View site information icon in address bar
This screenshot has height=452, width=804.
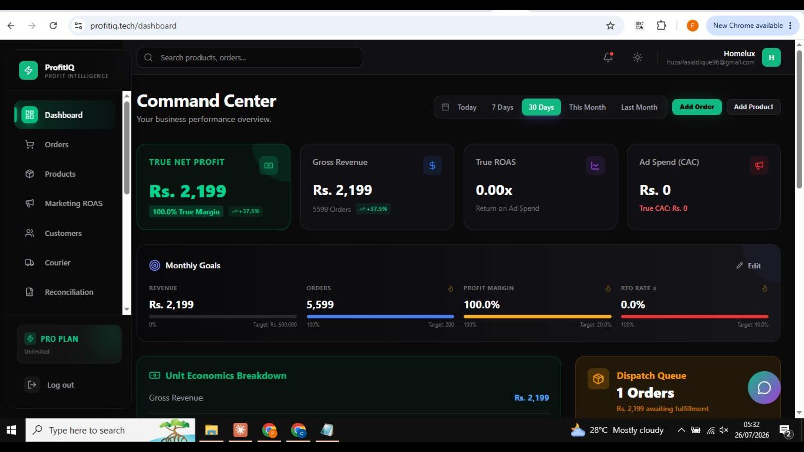pos(78,25)
